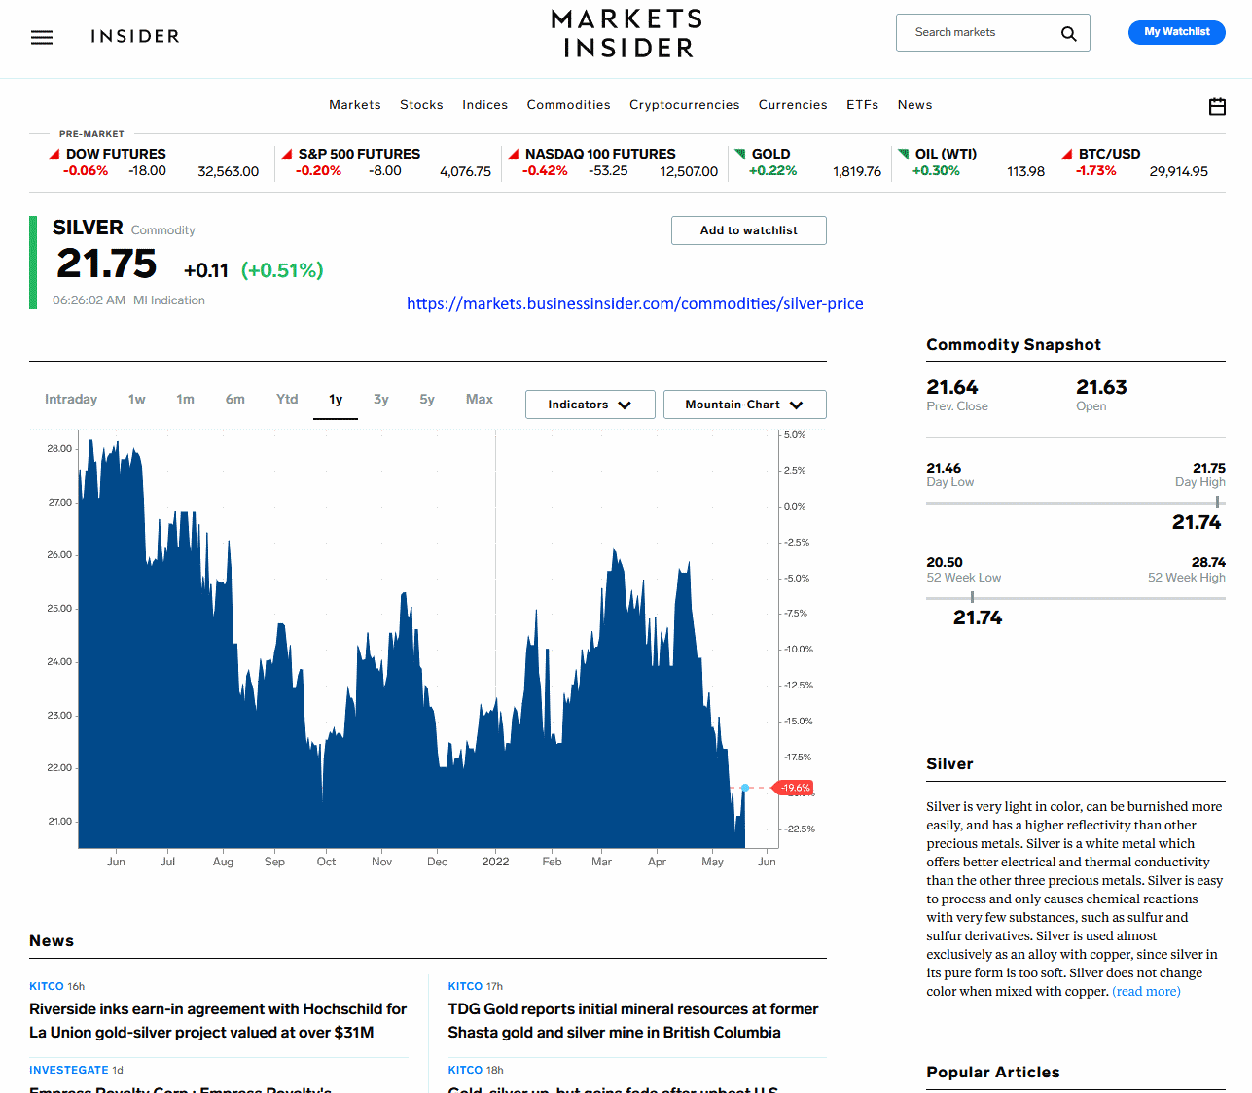Click the Add to watchlist button
This screenshot has width=1252, height=1093.
[748, 230]
